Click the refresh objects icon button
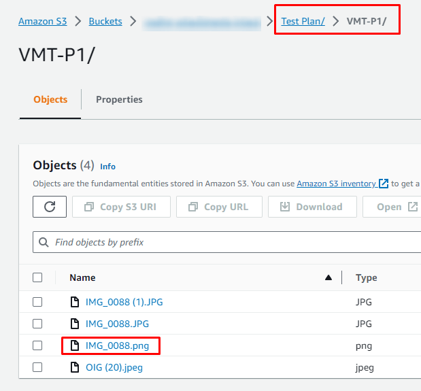 pos(50,207)
